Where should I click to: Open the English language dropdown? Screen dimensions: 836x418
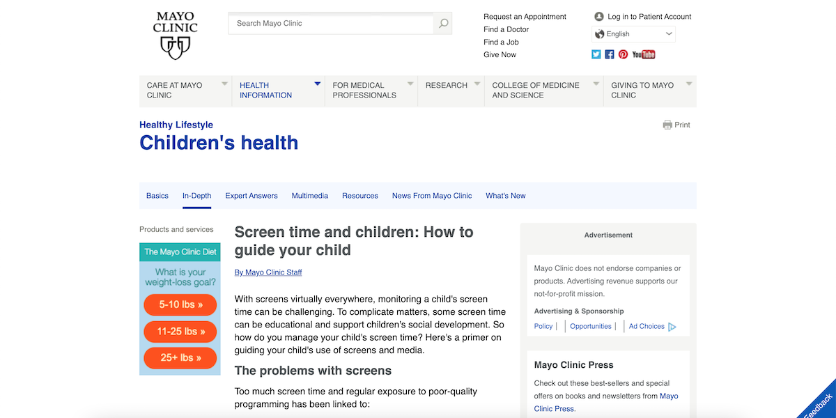pyautogui.click(x=633, y=34)
